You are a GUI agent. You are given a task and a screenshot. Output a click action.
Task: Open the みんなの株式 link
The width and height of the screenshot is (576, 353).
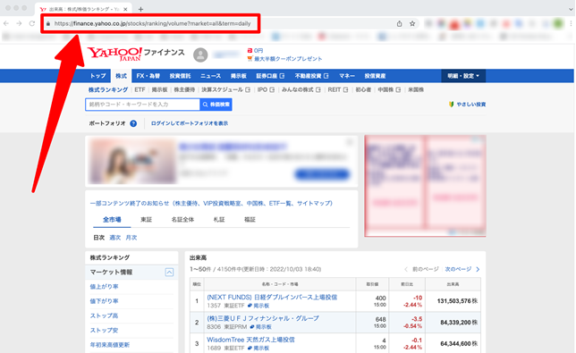tap(301, 90)
